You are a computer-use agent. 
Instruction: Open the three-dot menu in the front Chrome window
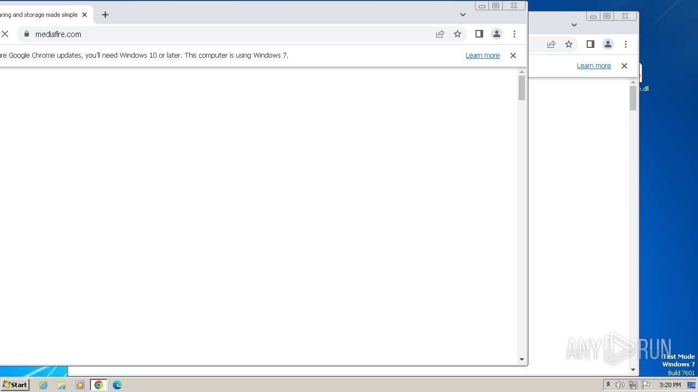click(x=514, y=34)
